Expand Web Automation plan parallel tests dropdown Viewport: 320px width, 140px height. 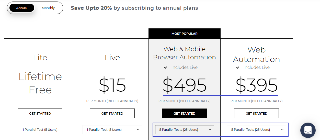coord(256,130)
